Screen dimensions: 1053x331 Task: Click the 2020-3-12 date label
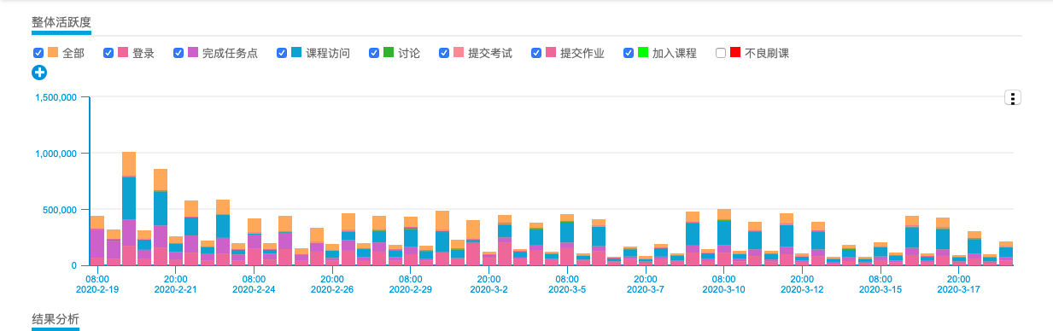coord(802,289)
